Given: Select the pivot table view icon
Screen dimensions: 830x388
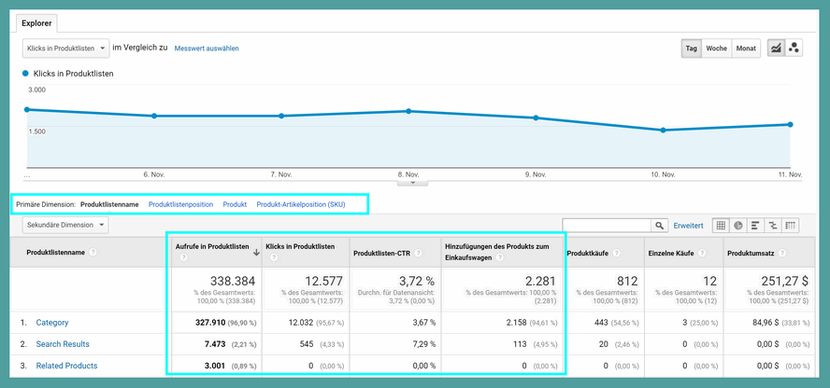Looking at the screenshot, I should [791, 226].
